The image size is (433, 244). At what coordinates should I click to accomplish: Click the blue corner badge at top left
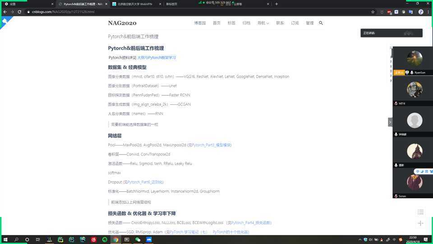[5, 21]
